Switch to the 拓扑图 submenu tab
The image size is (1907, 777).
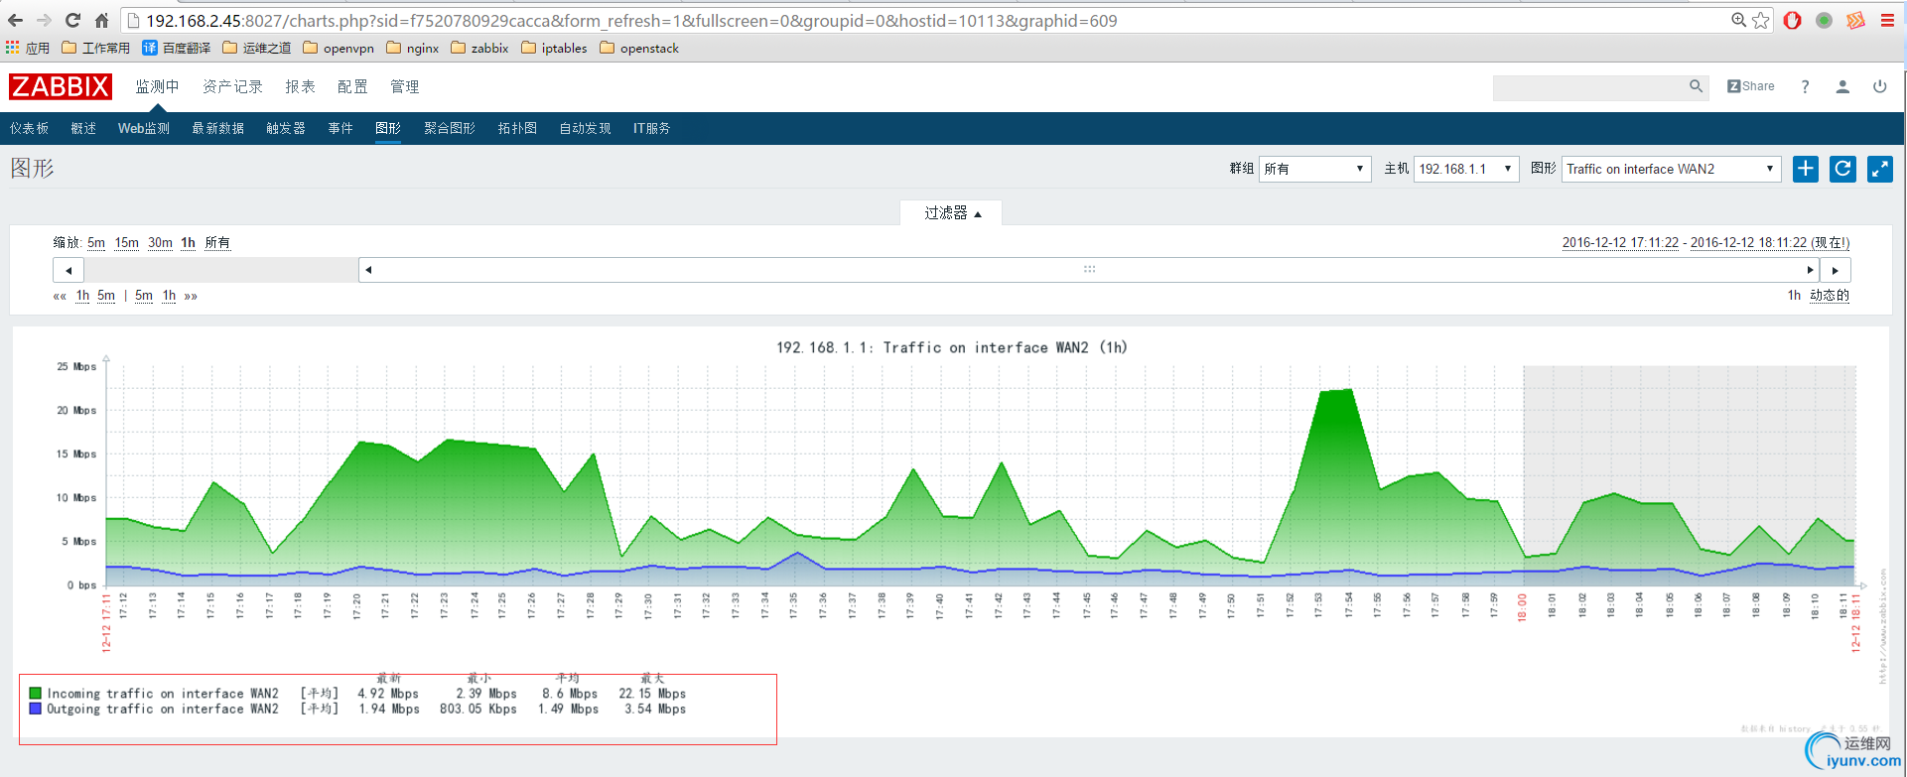point(517,128)
